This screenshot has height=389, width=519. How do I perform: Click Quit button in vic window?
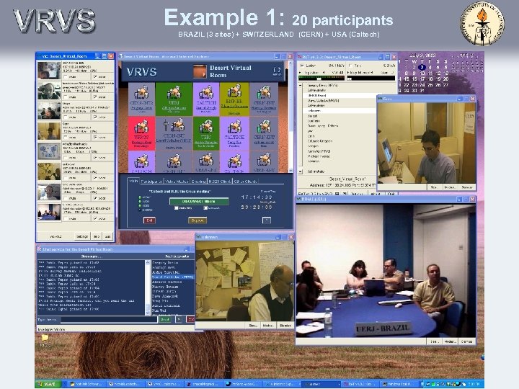coord(107,236)
